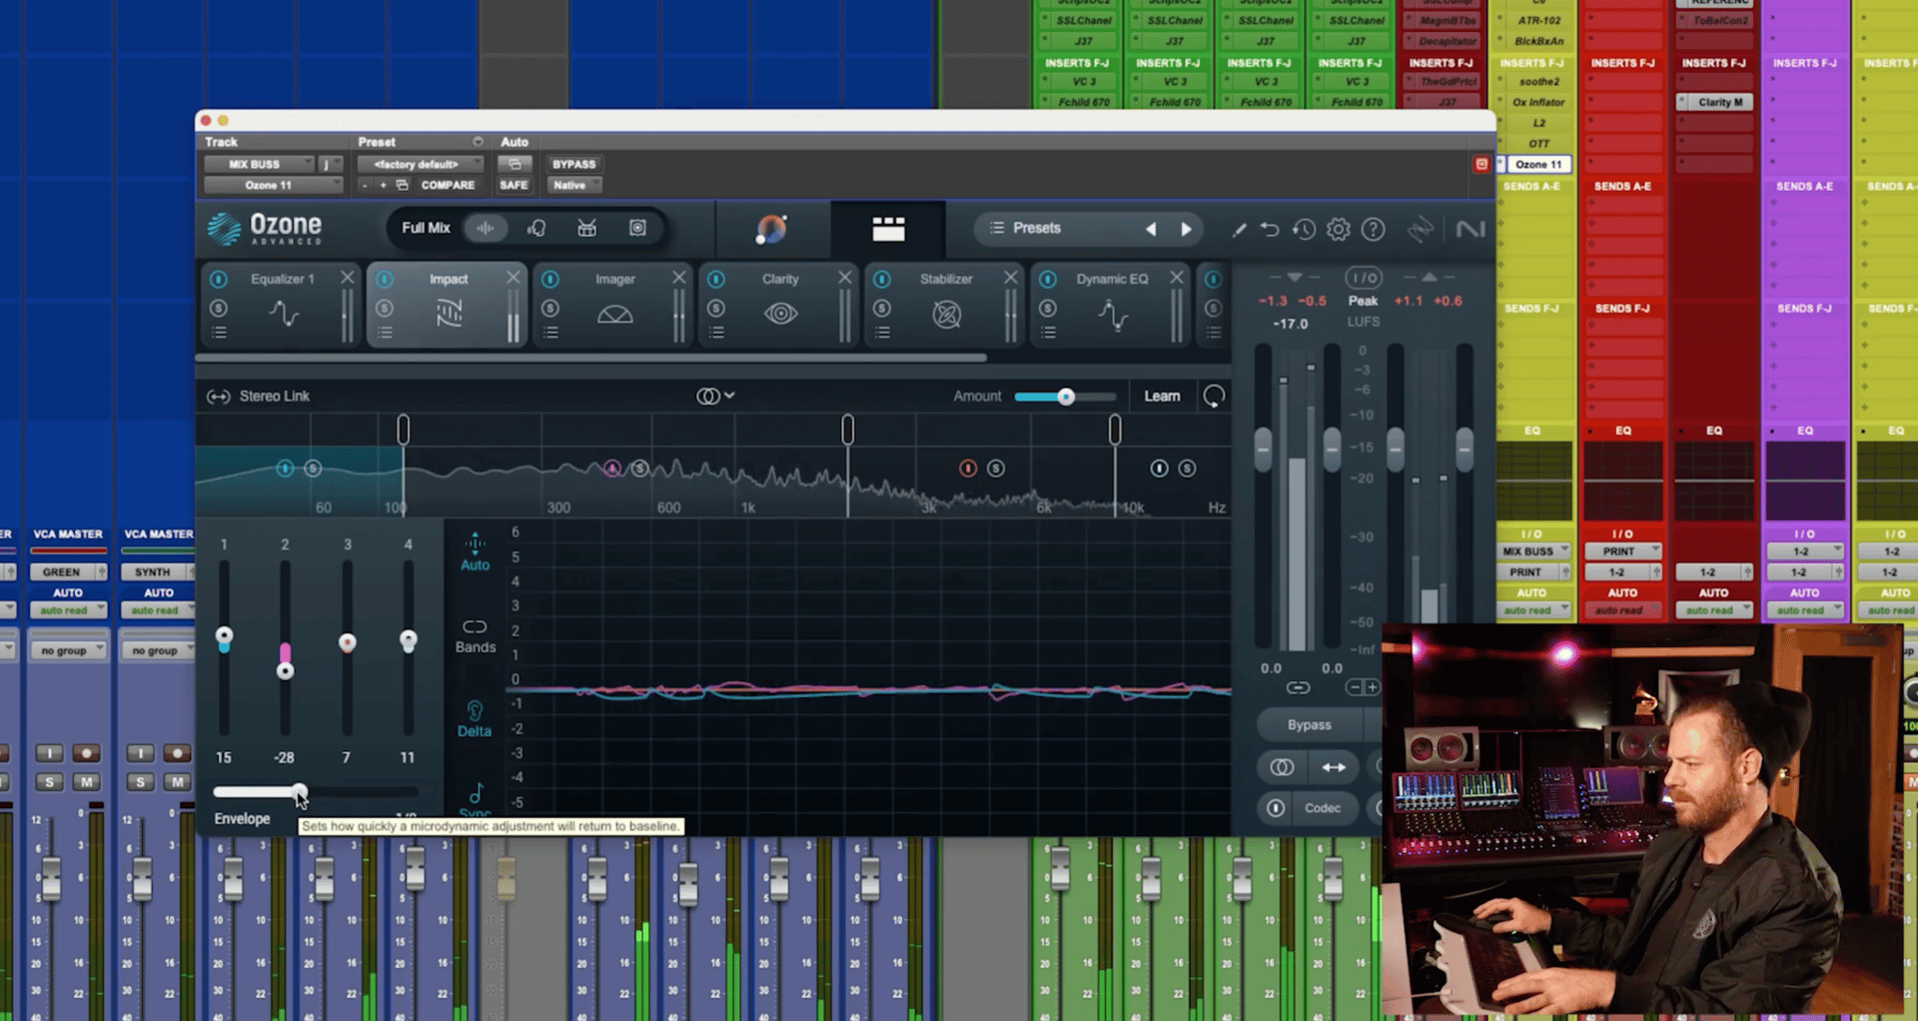Adjust the Amount slider

click(x=1065, y=397)
